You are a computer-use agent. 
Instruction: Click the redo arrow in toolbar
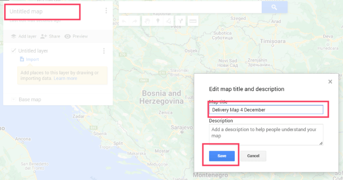(x=135, y=21)
